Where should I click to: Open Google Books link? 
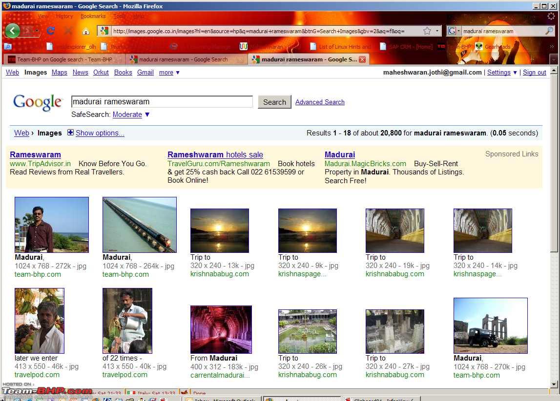click(123, 73)
